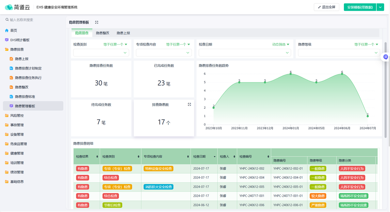This screenshot has height=212, width=390.
Task: Switch to the 隐患上报 tab
Action: click(123, 33)
